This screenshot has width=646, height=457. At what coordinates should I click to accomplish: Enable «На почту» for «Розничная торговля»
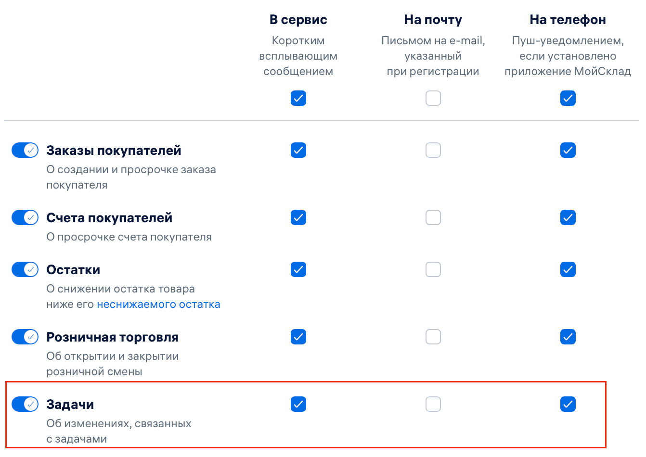[x=433, y=337]
